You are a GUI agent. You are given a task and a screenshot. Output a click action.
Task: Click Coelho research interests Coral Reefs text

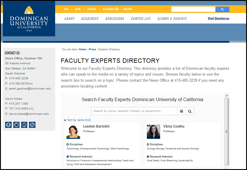170,160
